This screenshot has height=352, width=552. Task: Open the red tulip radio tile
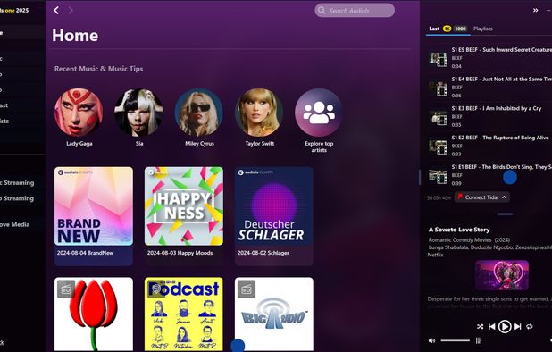click(x=94, y=314)
